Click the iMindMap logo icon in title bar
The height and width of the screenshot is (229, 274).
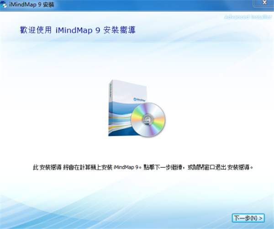pyautogui.click(x=4, y=5)
